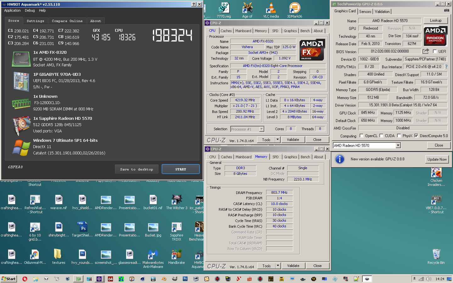This screenshot has width=453, height=283.
Task: Click the Core Speed value 4219.32 MHz
Action: 245,100
